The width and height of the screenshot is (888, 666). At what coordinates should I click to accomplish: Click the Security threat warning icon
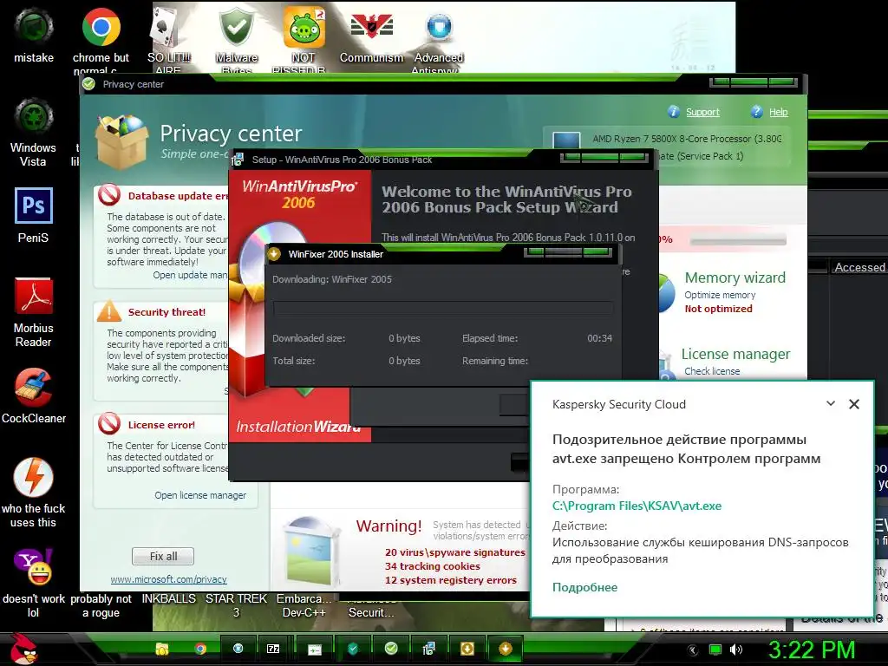click(x=108, y=311)
